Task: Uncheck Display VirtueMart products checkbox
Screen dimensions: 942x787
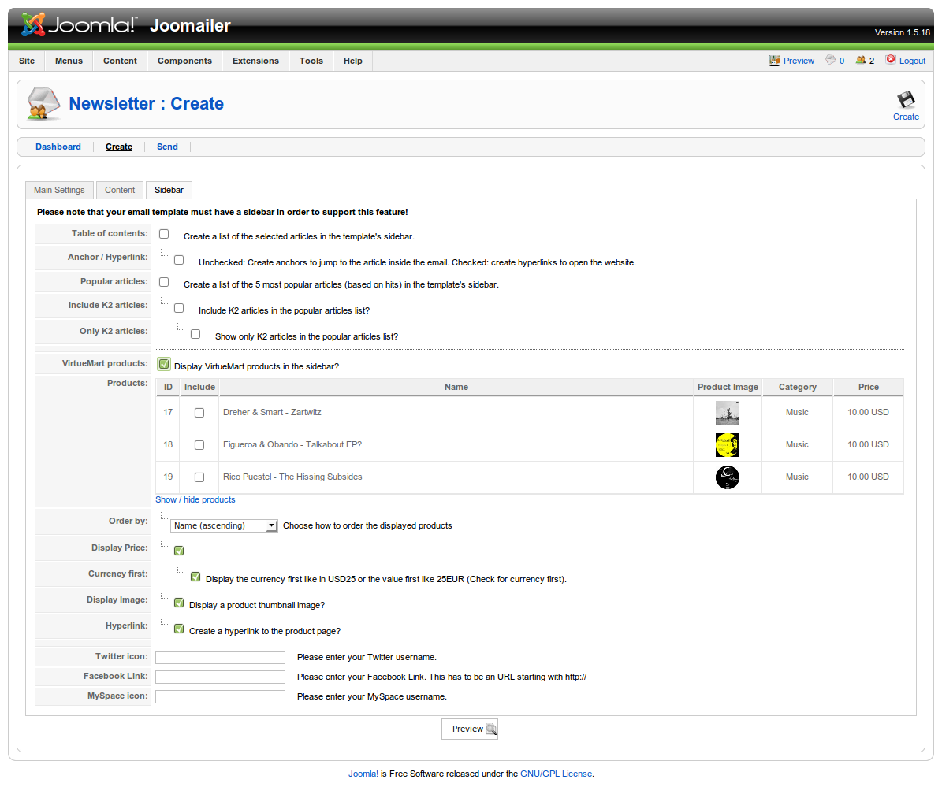Action: pyautogui.click(x=164, y=364)
